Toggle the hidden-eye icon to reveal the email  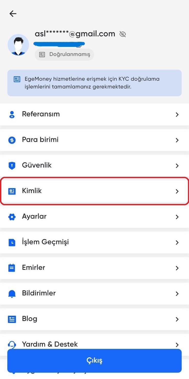[x=123, y=34]
